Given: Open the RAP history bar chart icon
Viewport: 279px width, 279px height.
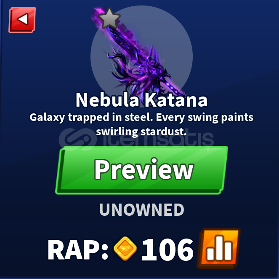Looking at the screenshot, I should pos(219,248).
